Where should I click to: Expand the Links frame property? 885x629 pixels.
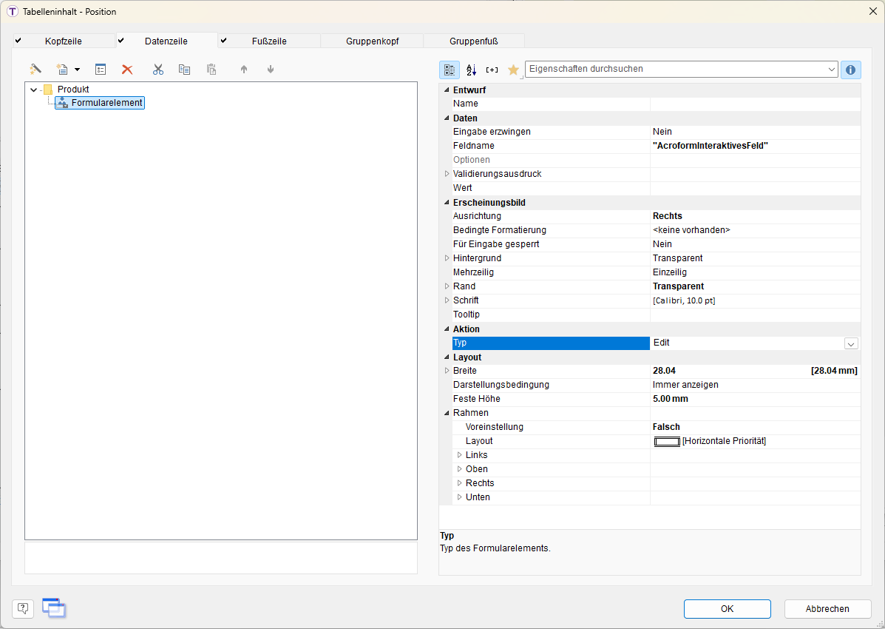click(459, 455)
